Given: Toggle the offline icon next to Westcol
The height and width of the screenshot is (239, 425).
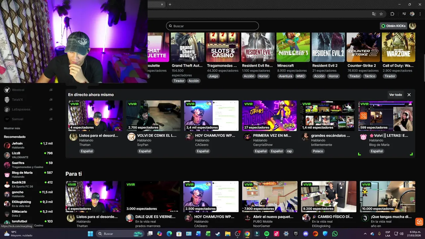Looking at the screenshot, I should click(51, 90).
